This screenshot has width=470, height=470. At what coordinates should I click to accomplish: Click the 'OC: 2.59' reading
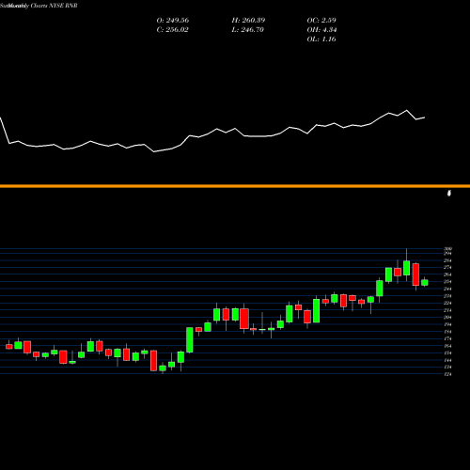click(x=321, y=21)
